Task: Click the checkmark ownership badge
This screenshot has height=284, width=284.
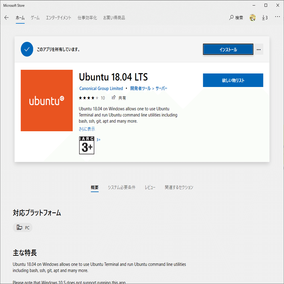Action: [x=27, y=49]
